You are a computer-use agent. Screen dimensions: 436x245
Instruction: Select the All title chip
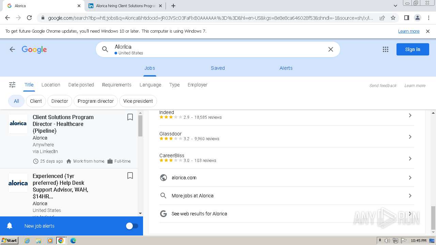[x=16, y=101]
